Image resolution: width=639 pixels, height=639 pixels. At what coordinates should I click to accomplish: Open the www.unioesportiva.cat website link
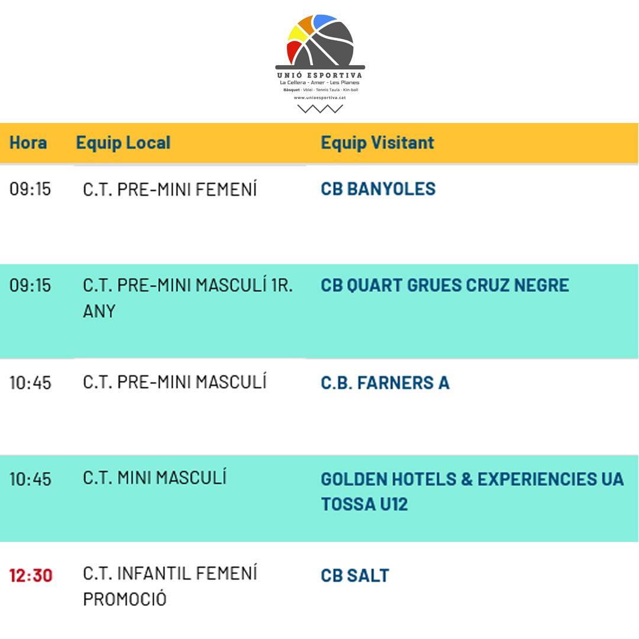(320, 98)
